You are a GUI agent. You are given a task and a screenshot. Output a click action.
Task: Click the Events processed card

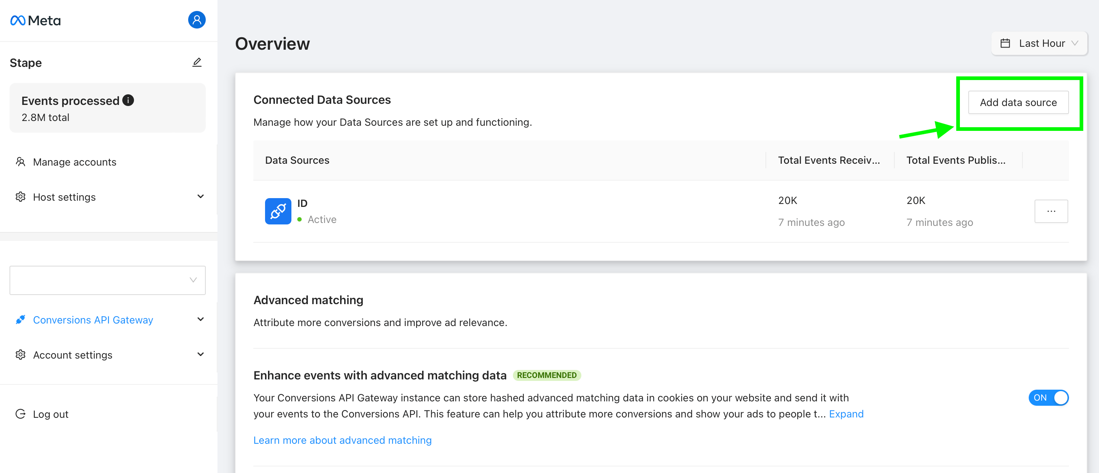(108, 108)
